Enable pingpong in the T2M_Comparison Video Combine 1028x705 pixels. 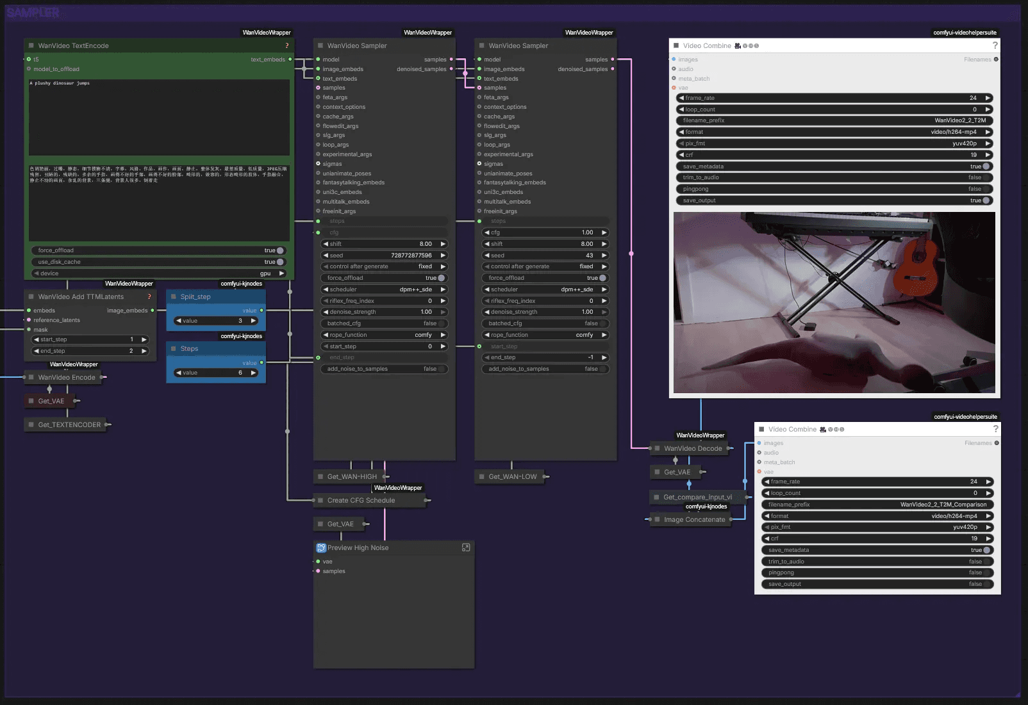[x=986, y=573]
